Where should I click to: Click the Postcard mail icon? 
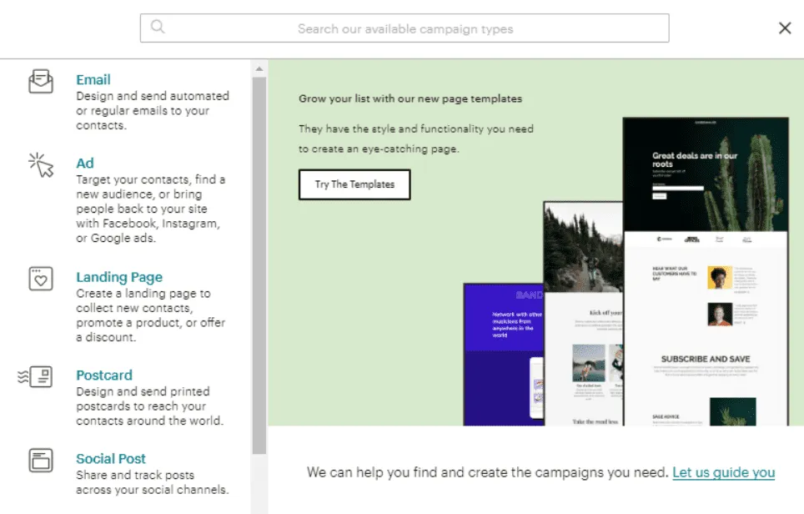[x=37, y=376]
